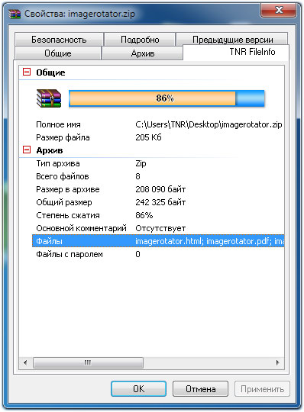
Task: Select the Тип архива row
Action: coord(158,163)
